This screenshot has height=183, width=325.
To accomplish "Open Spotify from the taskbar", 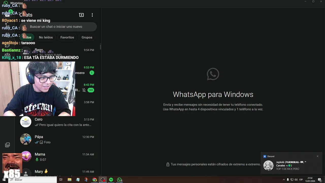I will point(111,180).
